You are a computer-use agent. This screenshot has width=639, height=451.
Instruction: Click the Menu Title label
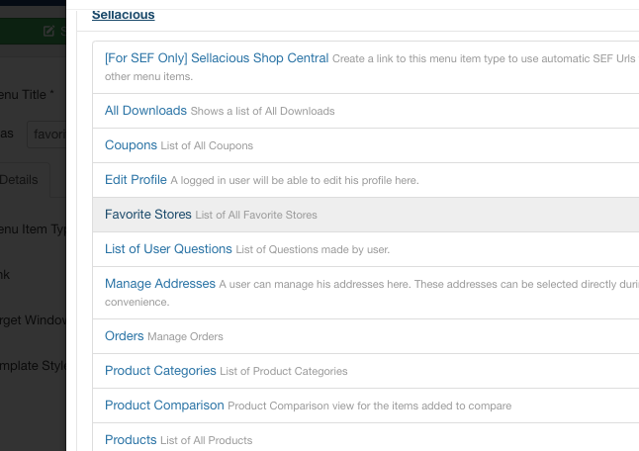pos(28,94)
